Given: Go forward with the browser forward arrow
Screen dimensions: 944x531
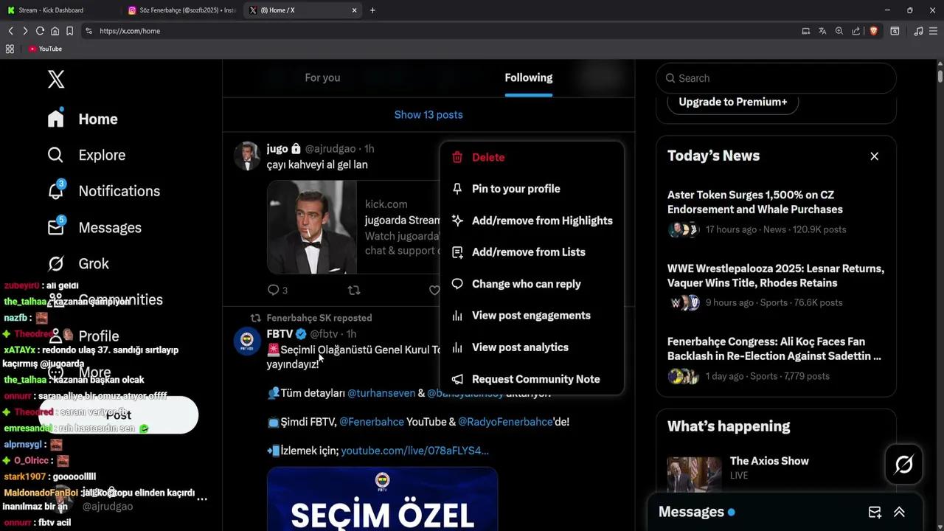Looking at the screenshot, I should (x=25, y=31).
